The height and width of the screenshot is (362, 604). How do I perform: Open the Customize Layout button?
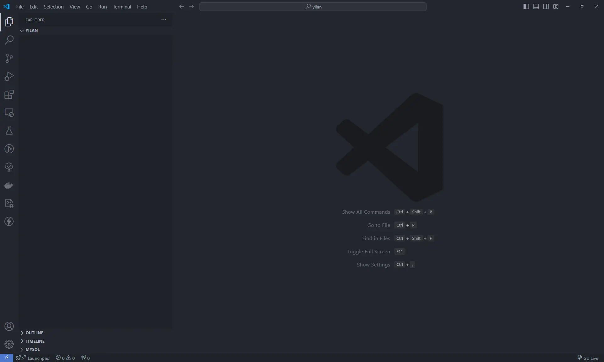[x=556, y=7]
